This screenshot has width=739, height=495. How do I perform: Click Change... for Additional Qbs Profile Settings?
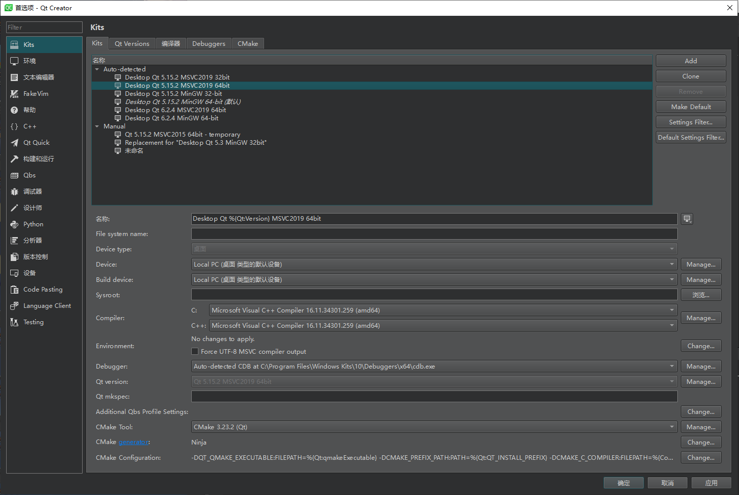(x=701, y=412)
